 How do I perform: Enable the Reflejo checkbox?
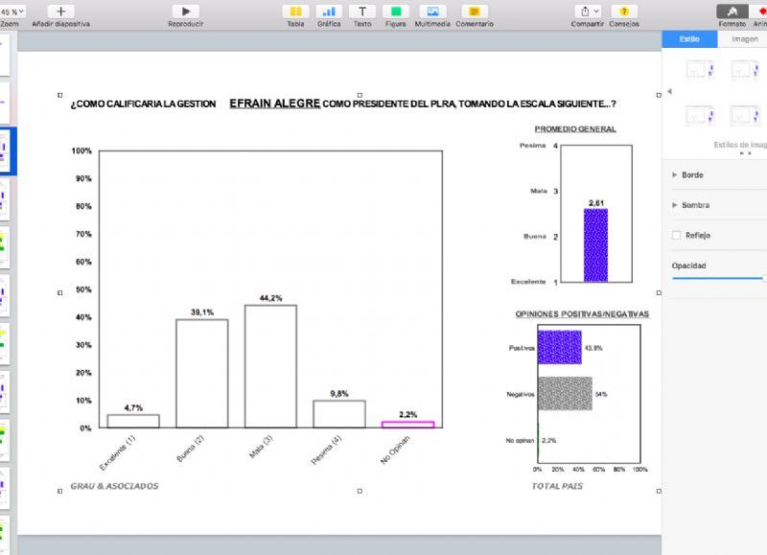[x=677, y=235]
